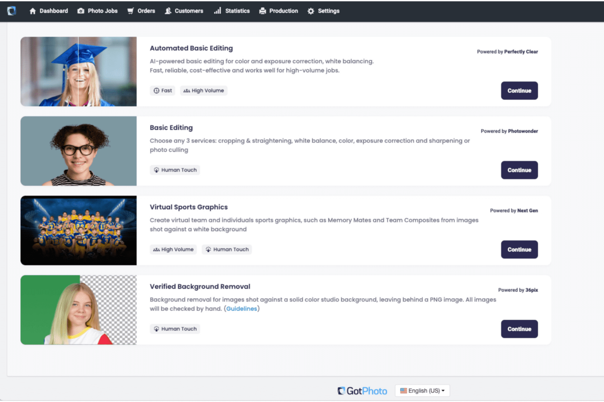Screen dimensions: 604x402
Task: Click the GotPhoto logo icon in the navbar
Action: [12, 11]
